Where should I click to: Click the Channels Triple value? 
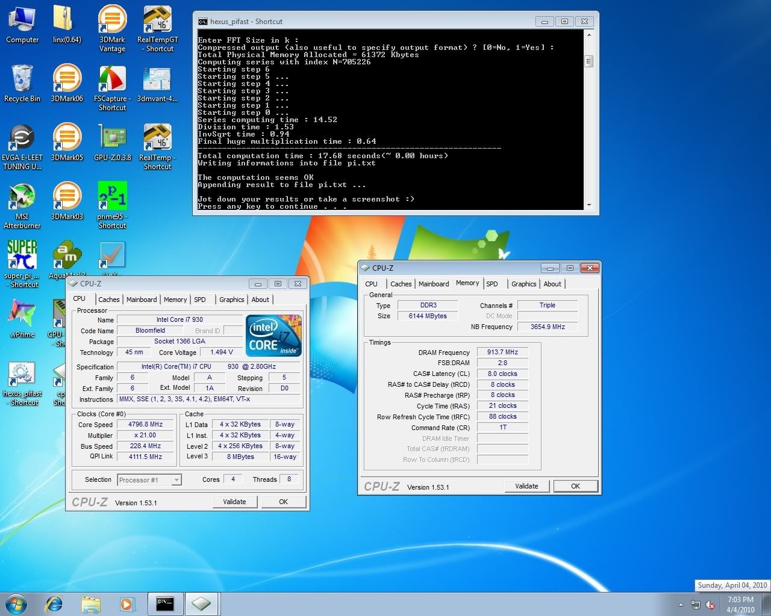pos(548,306)
